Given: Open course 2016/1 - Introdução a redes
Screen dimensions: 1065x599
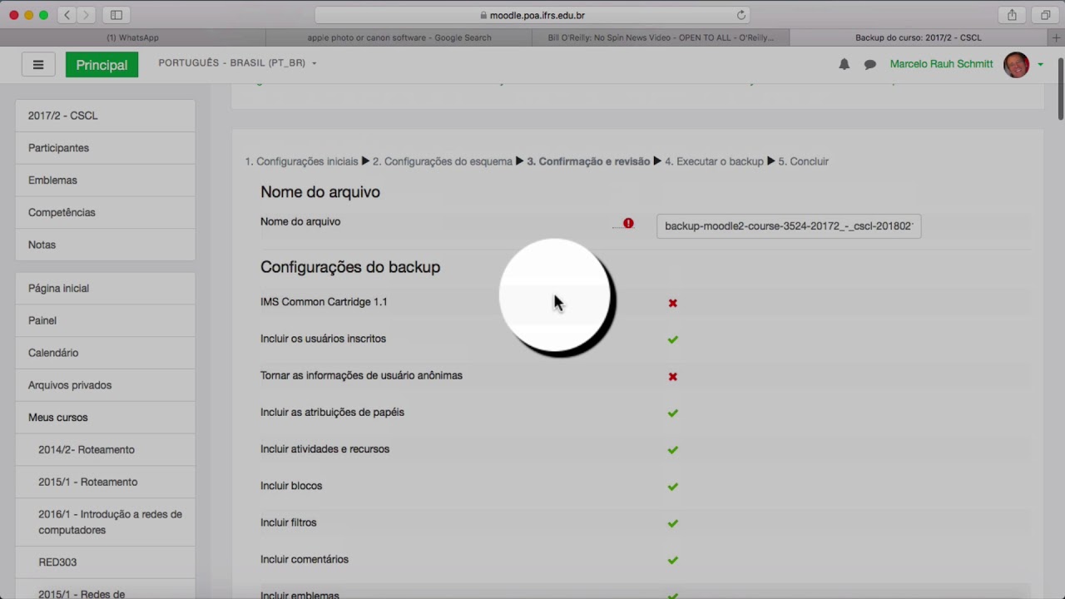Looking at the screenshot, I should point(106,522).
